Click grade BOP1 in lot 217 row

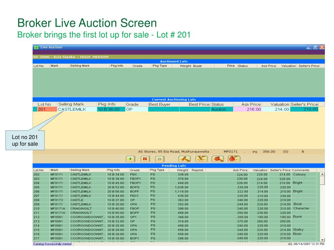pos(134,238)
